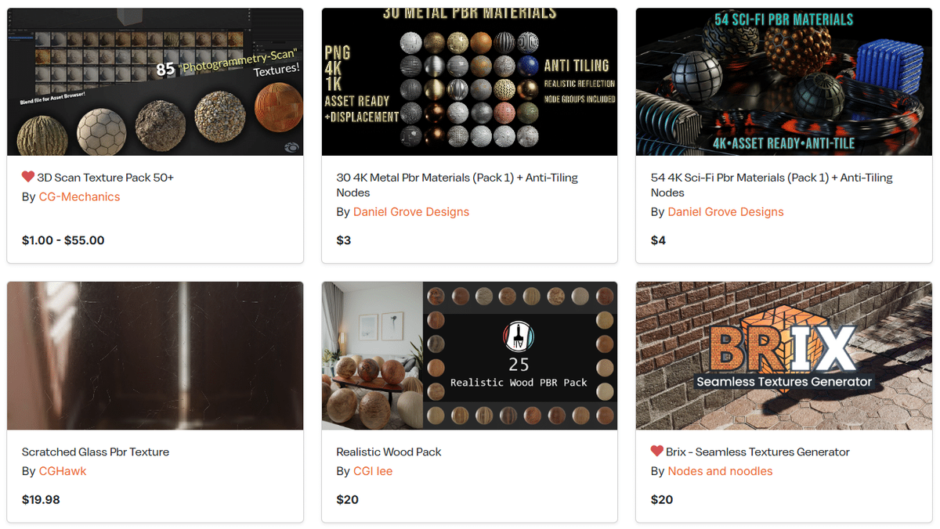Click the 30 Metal PBR Materials preview image
The image size is (940, 529).
469,81
